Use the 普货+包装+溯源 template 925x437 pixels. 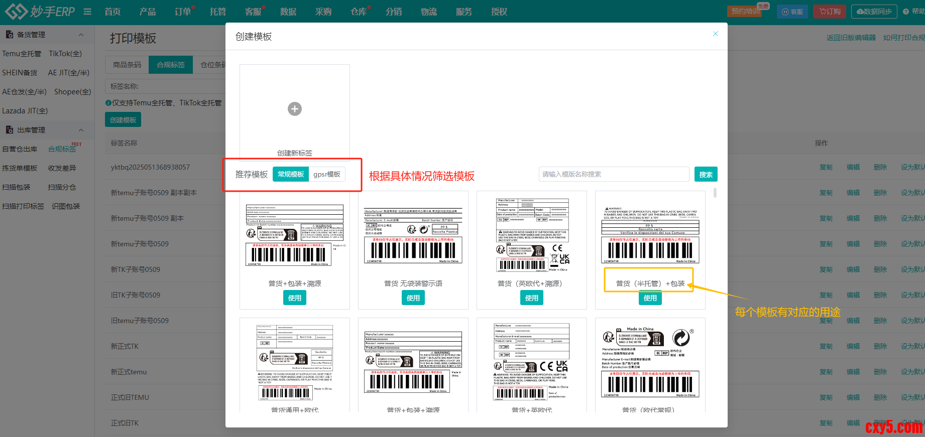(295, 298)
